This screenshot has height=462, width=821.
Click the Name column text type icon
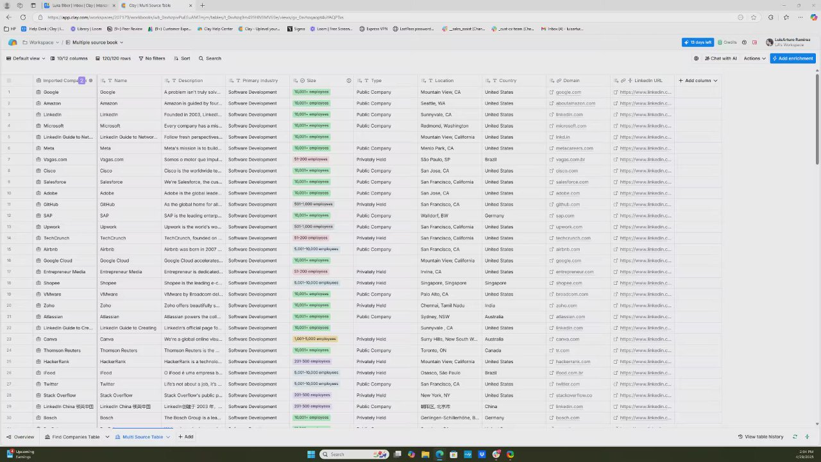(x=110, y=81)
